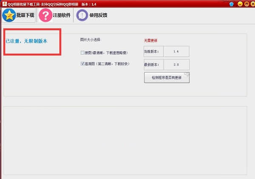Minimize the window with yellow button
Screen dimensions: 255x179
[240, 4]
